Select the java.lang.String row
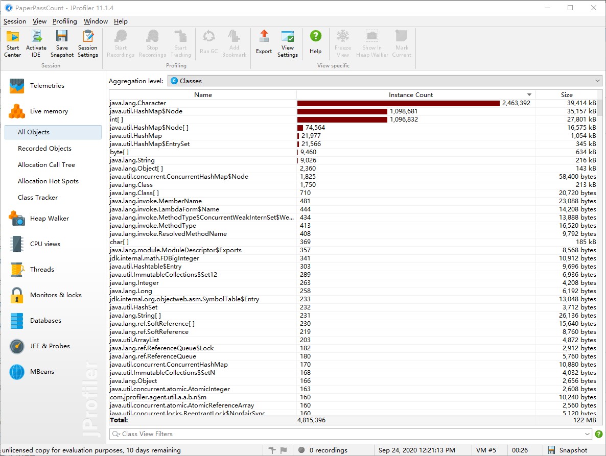The width and height of the screenshot is (606, 456). (x=353, y=160)
